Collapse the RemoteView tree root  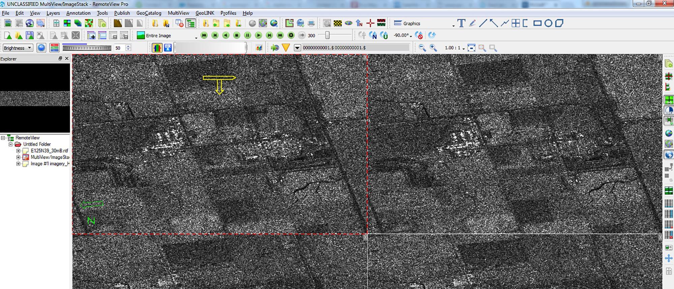(x=3, y=138)
